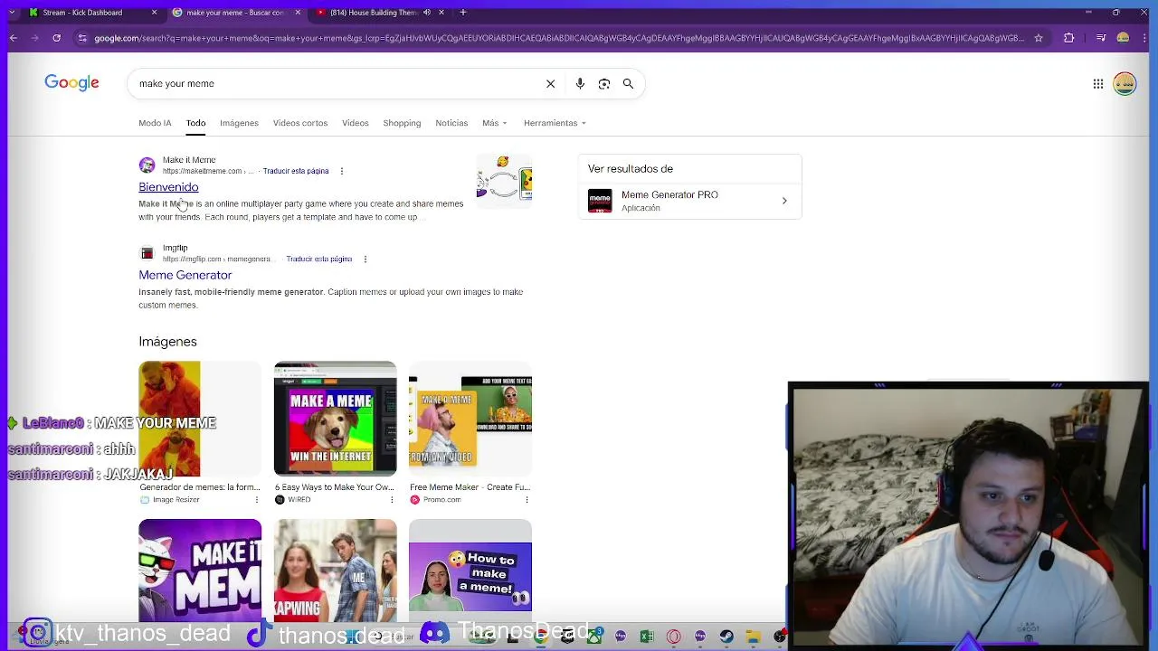Image resolution: width=1158 pixels, height=651 pixels.
Task: Open the tab search dropdown arrow
Action: click(x=13, y=12)
